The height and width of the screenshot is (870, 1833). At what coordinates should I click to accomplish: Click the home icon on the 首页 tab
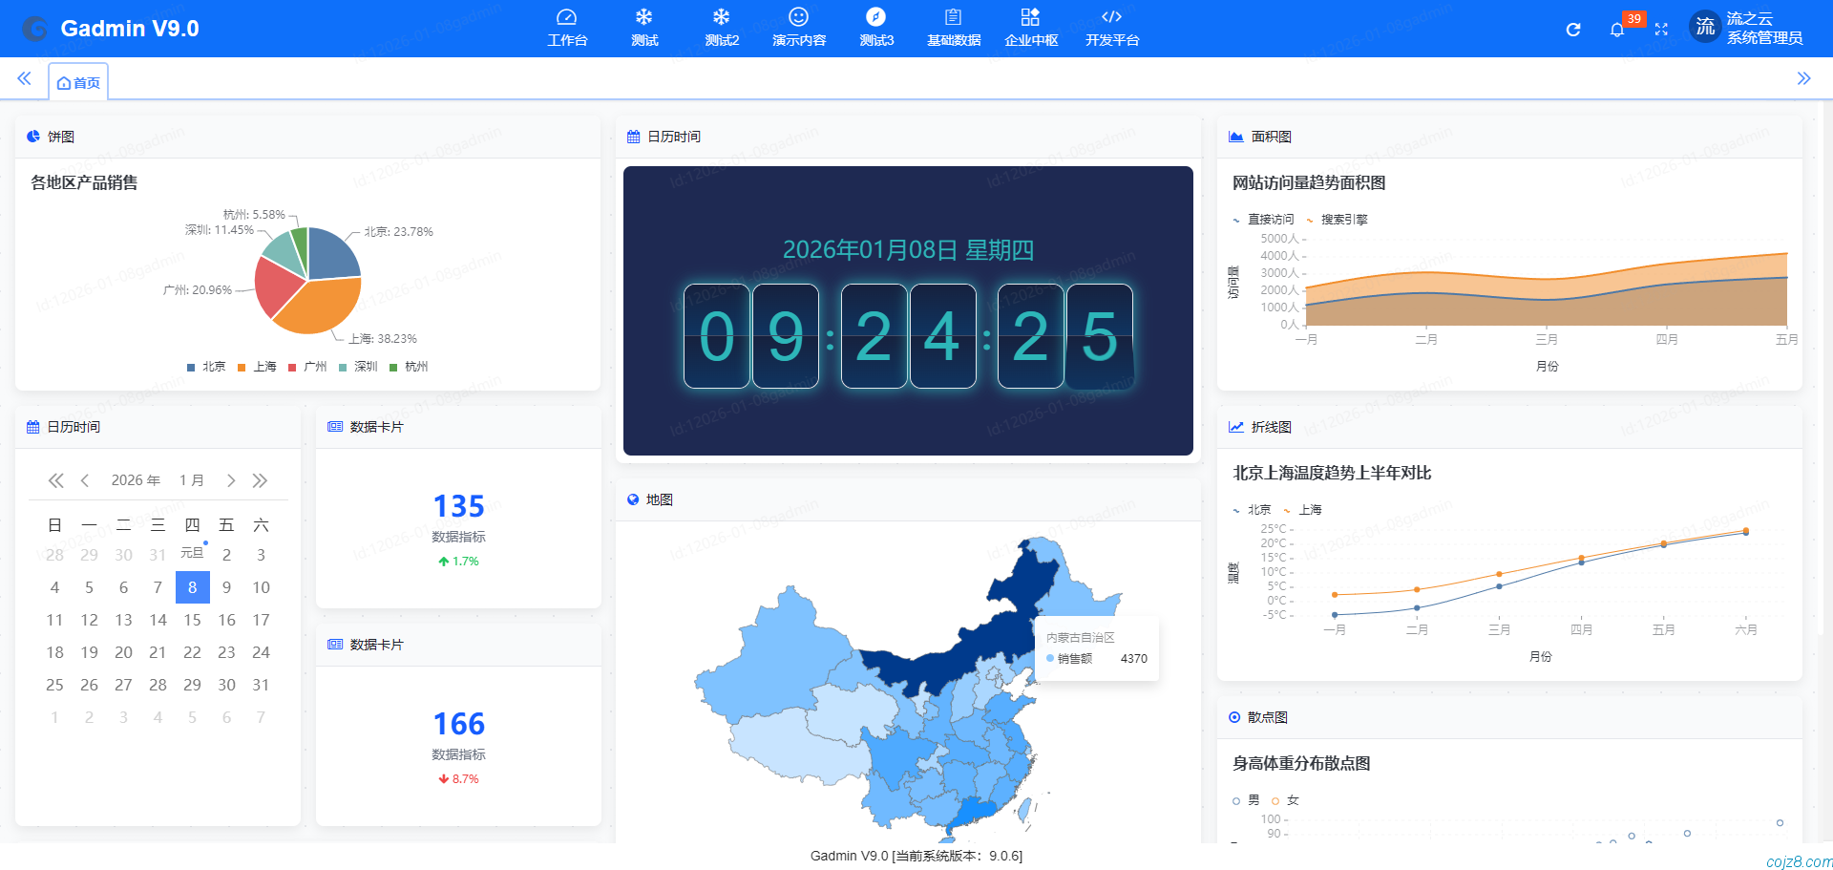[x=62, y=82]
